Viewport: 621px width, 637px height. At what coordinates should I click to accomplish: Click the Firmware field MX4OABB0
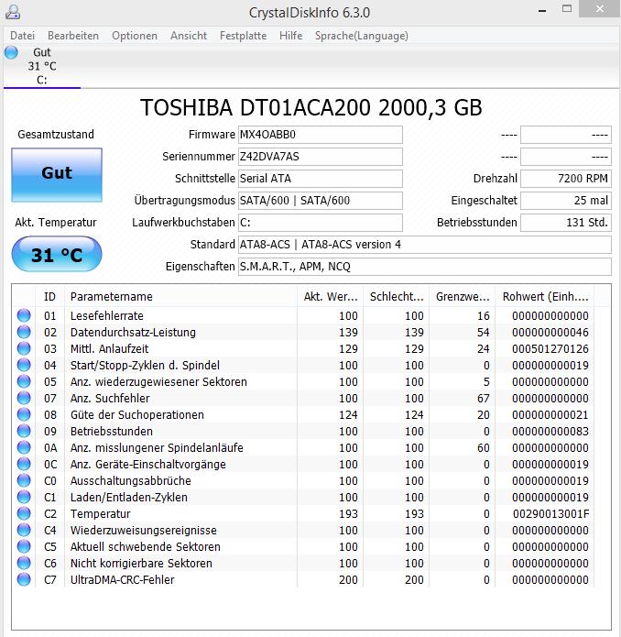[321, 135]
